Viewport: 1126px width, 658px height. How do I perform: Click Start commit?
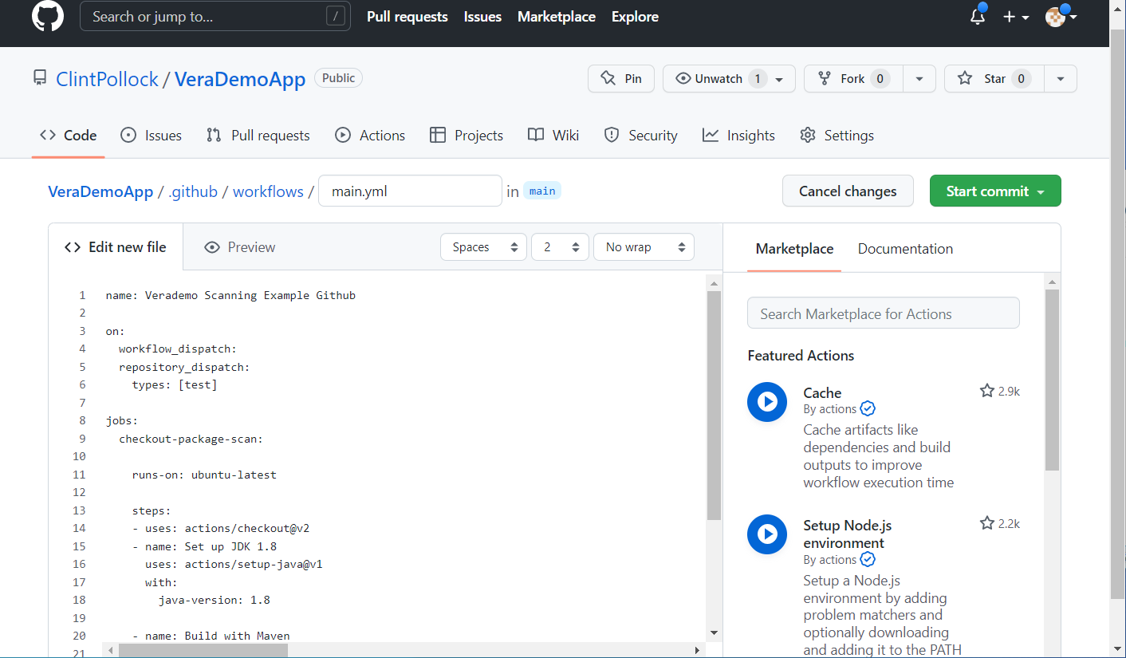[995, 191]
